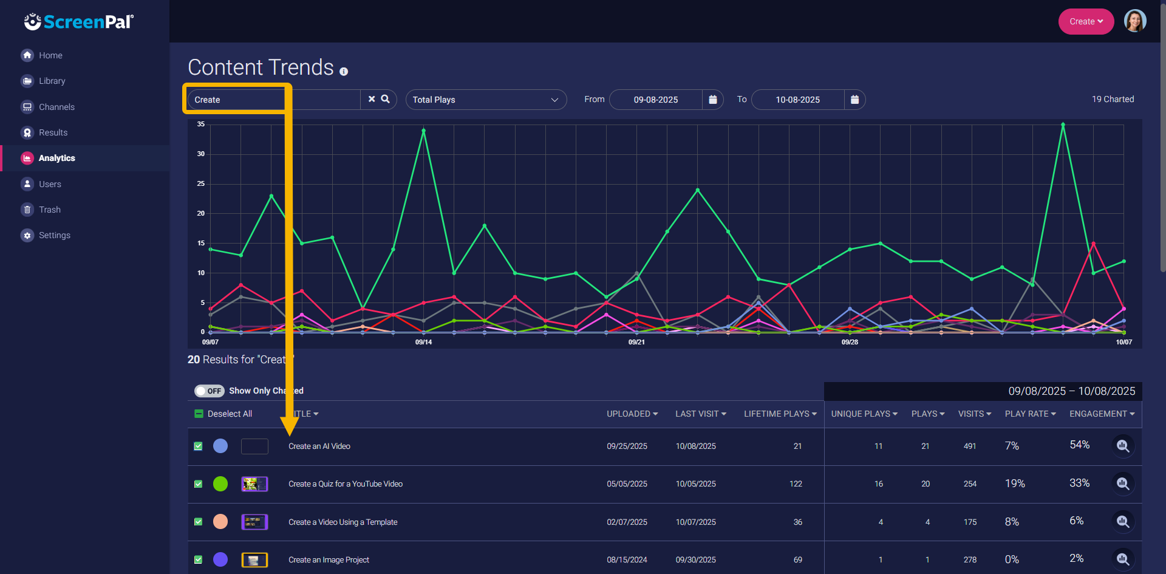1166x574 pixels.
Task: Click the ScreenPal logo
Action: pos(79,22)
